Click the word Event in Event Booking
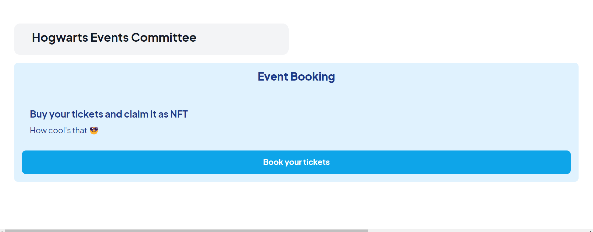This screenshot has width=593, height=232. [x=273, y=76]
